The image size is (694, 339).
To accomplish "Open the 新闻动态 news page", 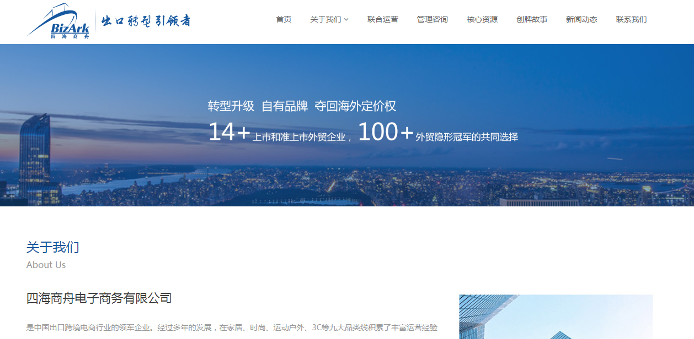I will 581,19.
